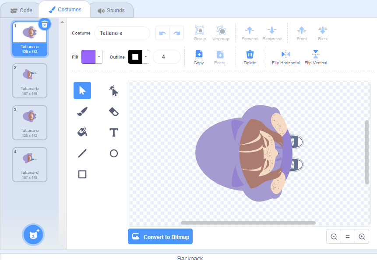Flip the costume vertically
Screen dimensions: 377x260
(x=316, y=57)
